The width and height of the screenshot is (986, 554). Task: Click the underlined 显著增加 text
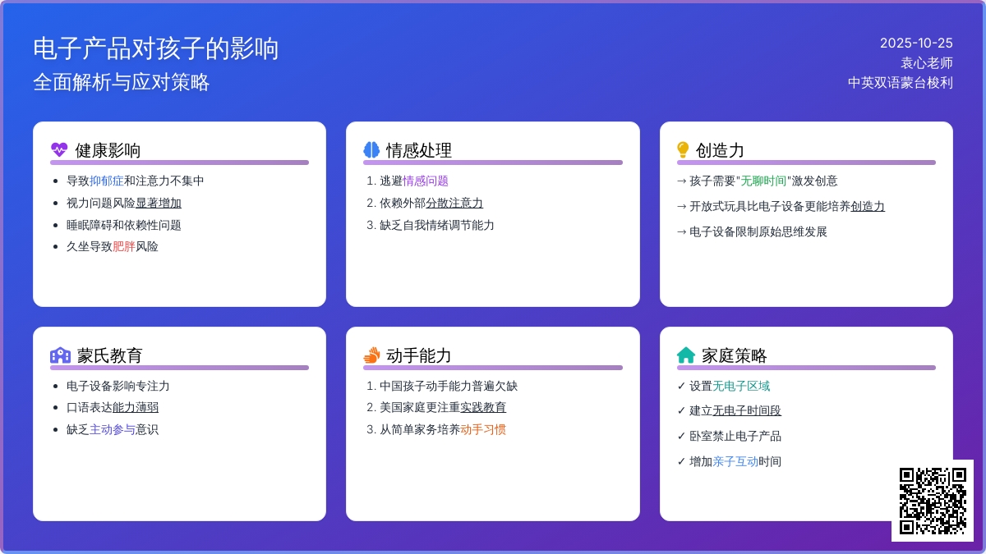click(159, 203)
